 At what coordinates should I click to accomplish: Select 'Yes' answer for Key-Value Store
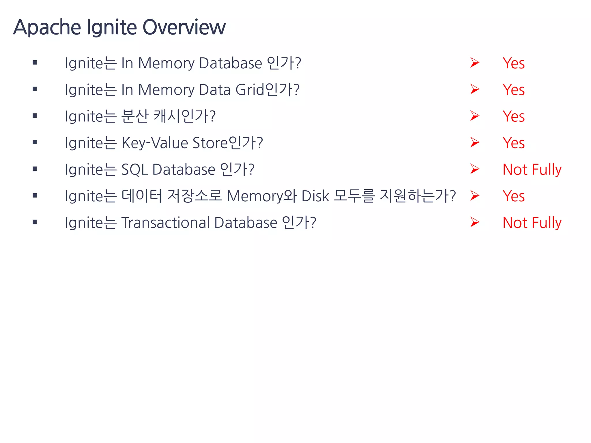(513, 142)
